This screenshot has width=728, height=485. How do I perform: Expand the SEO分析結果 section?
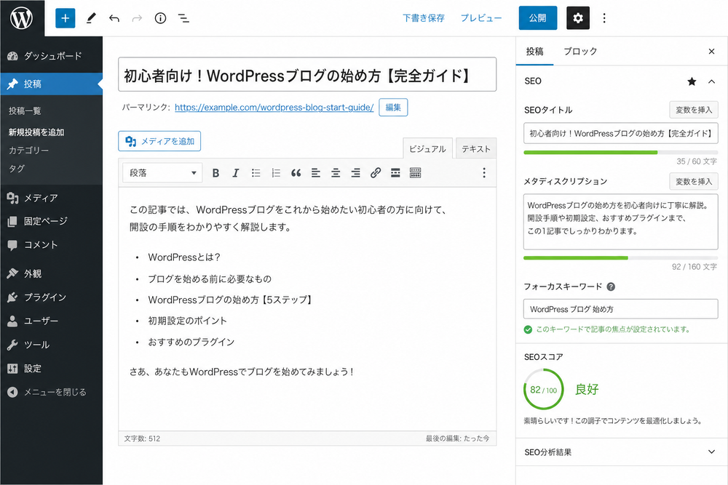click(x=621, y=452)
